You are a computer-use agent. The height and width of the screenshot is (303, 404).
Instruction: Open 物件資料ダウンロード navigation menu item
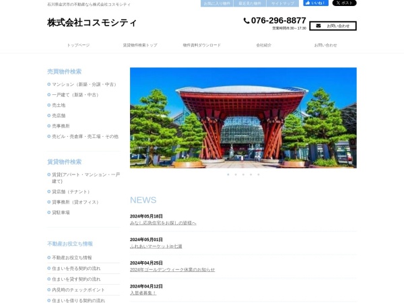(202, 45)
